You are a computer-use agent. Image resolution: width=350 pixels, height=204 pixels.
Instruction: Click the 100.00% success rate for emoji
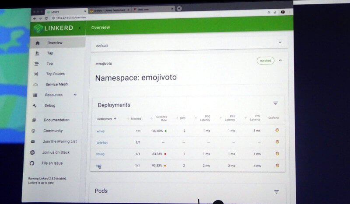(157, 131)
